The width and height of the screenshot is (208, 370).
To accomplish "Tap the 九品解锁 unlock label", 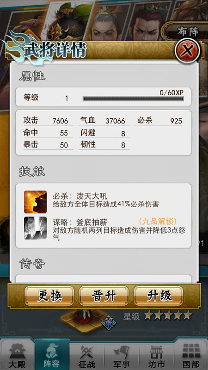I will point(158,221).
